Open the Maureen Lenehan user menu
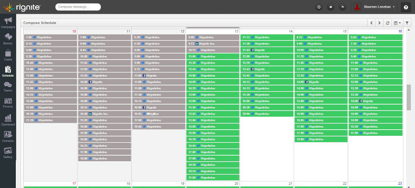 (x=379, y=7)
